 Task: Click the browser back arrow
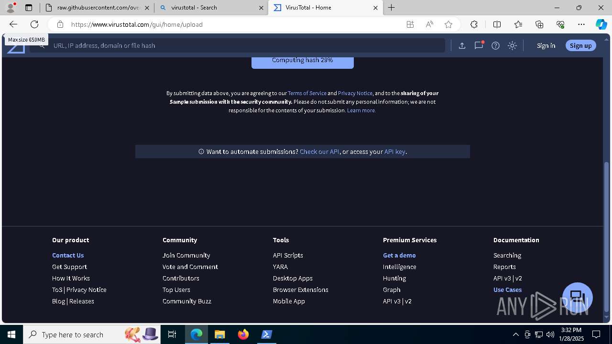pyautogui.click(x=13, y=24)
